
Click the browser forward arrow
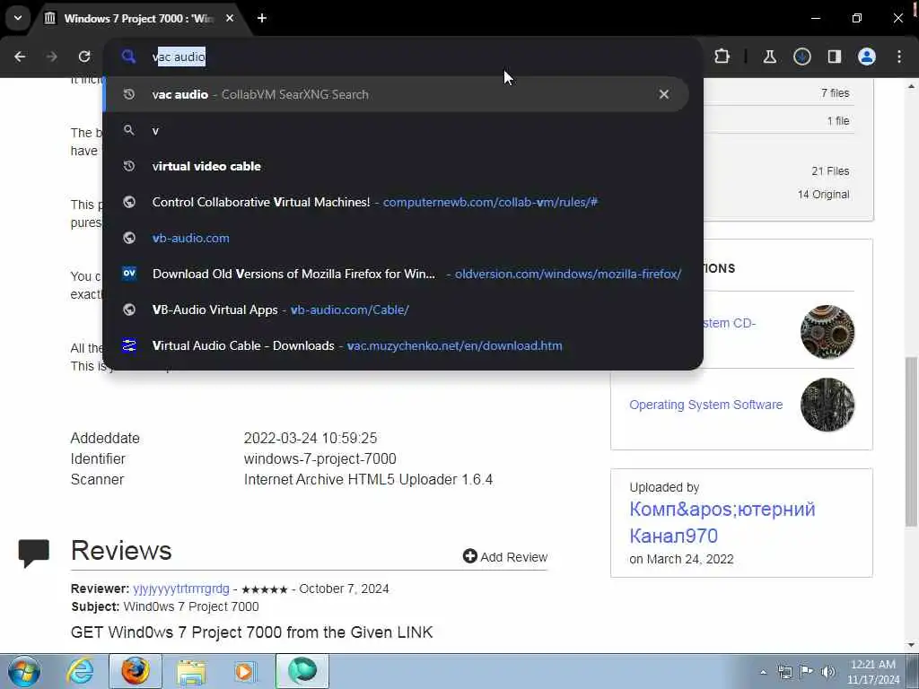click(x=51, y=57)
